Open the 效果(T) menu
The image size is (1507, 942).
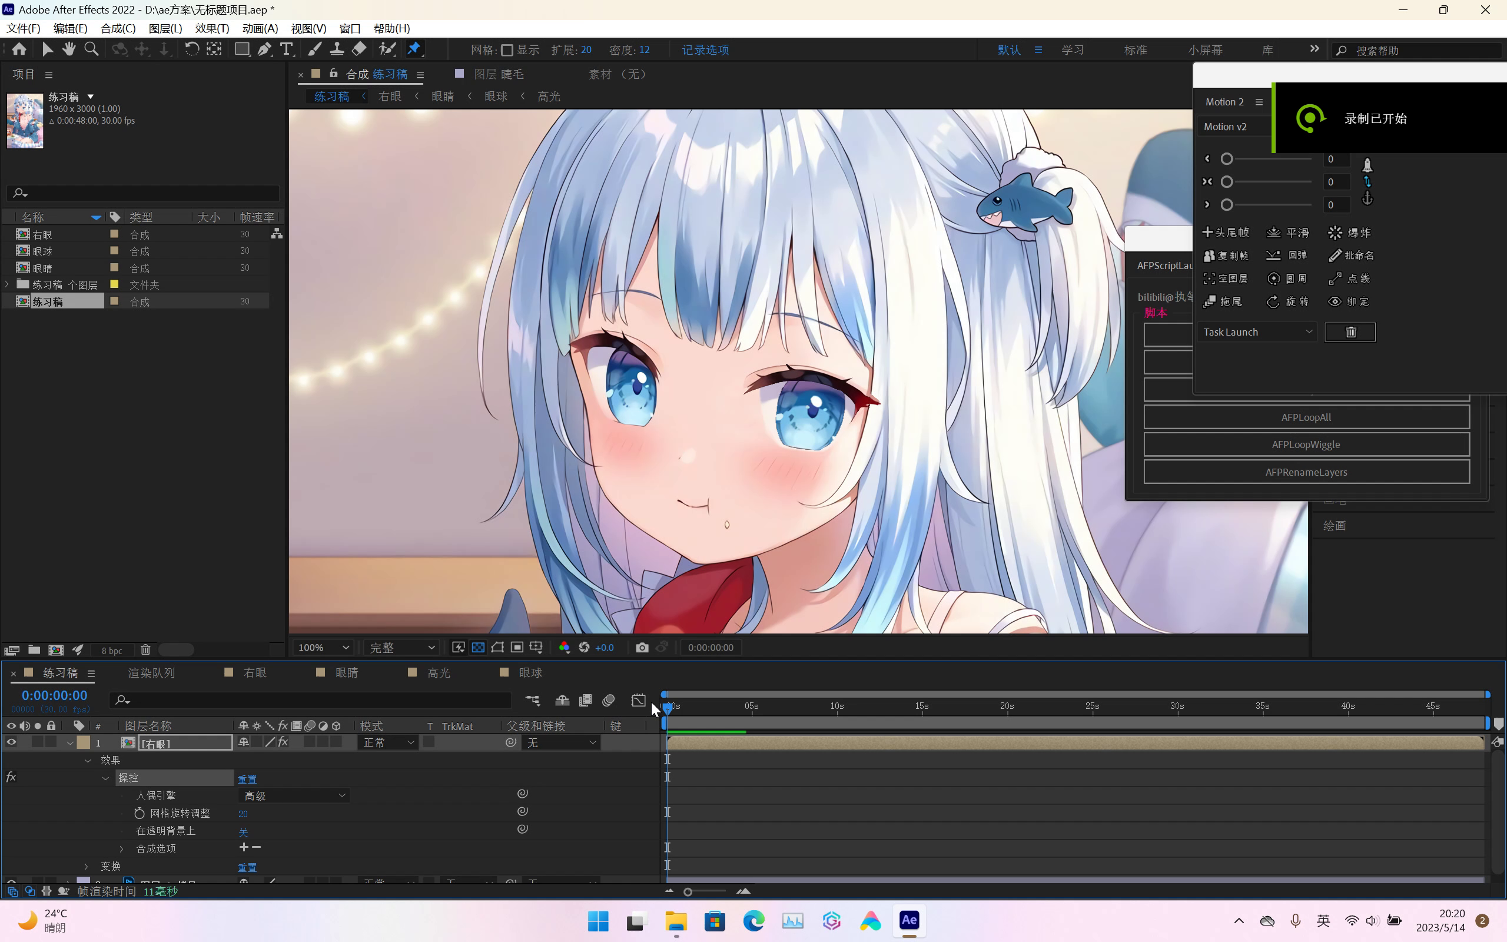[x=212, y=29]
